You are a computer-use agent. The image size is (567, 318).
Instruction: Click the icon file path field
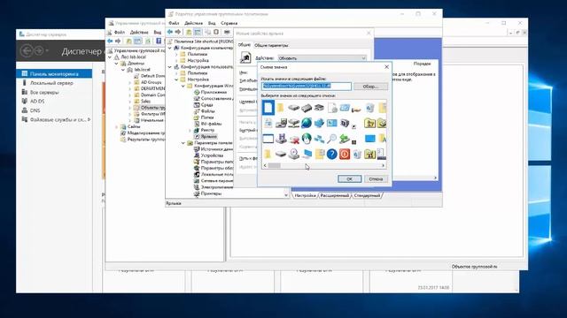[x=307, y=87]
